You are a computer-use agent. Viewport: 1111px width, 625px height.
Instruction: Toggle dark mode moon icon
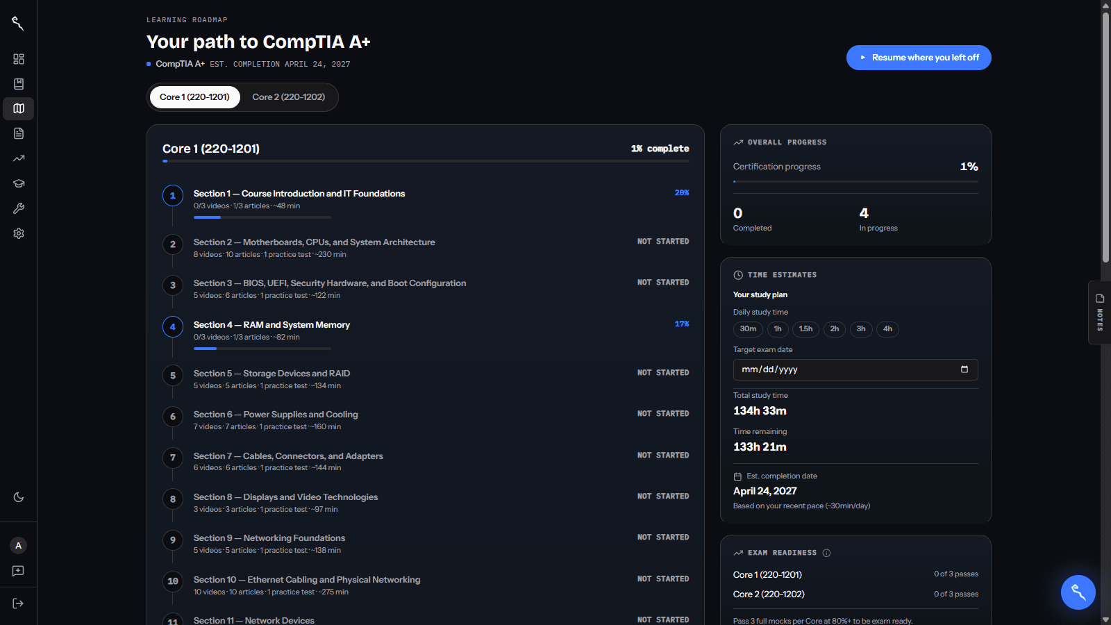[19, 497]
